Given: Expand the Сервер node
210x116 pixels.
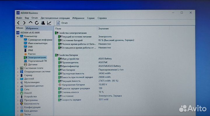Looking at the screenshot, I should [18, 75].
